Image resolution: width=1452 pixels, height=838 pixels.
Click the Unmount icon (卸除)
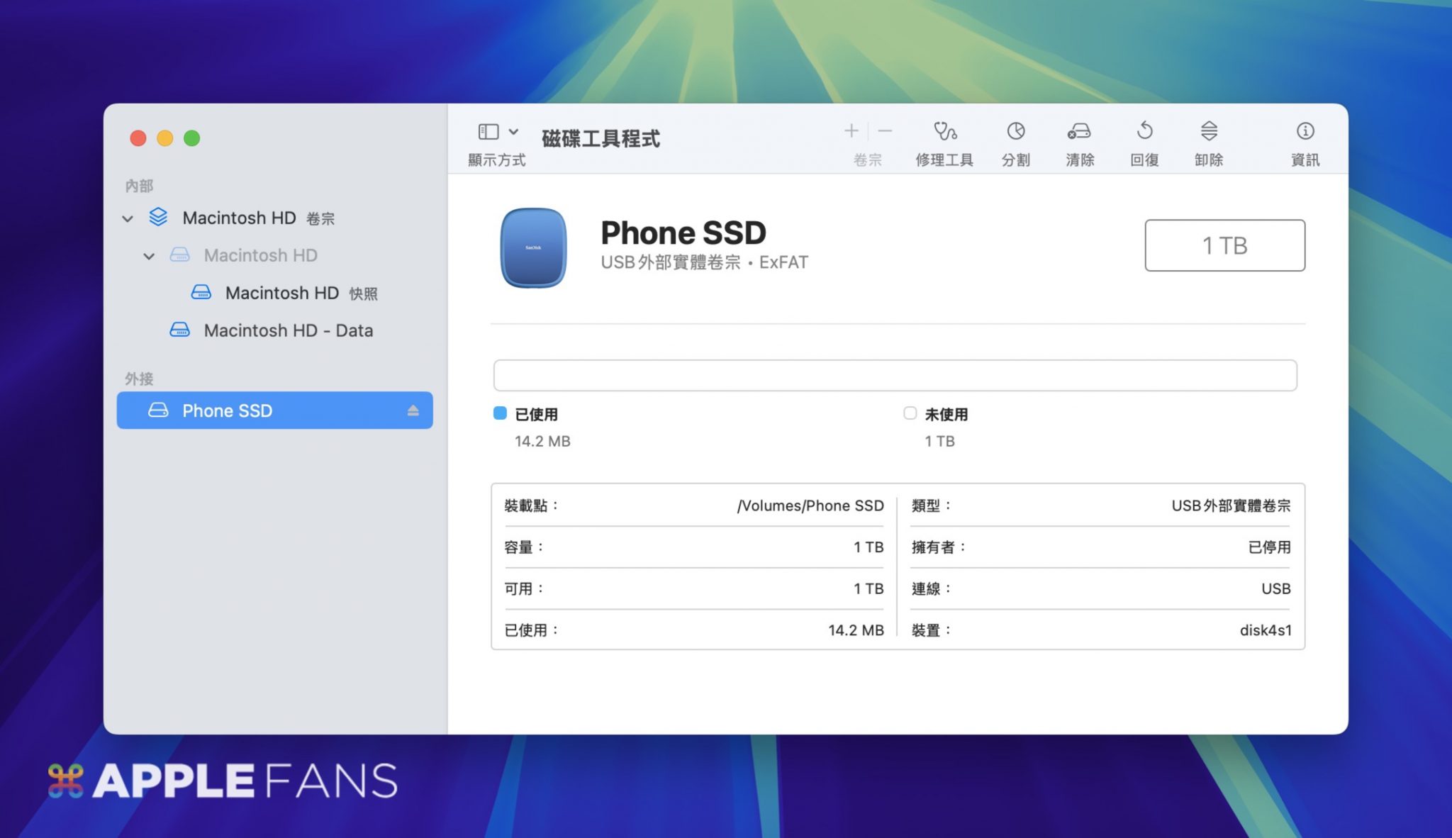(x=1209, y=132)
